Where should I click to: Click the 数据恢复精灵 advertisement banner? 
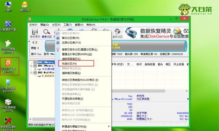pos(157,33)
